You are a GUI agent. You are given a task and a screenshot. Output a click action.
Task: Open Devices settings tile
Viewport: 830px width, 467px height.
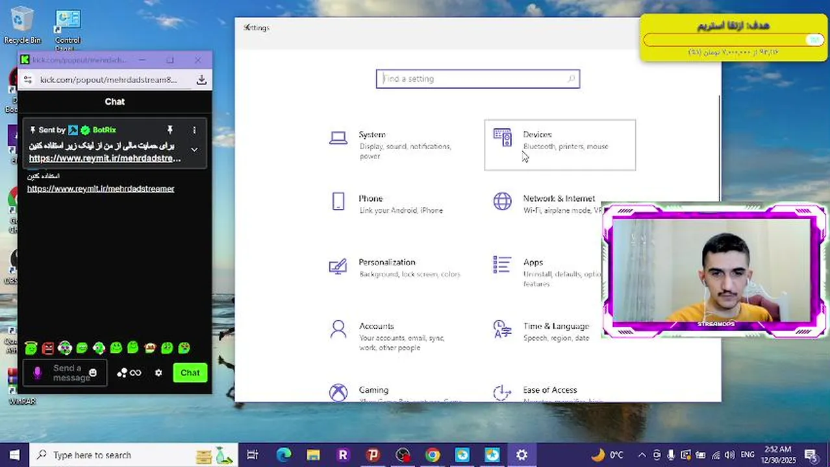pos(560,145)
